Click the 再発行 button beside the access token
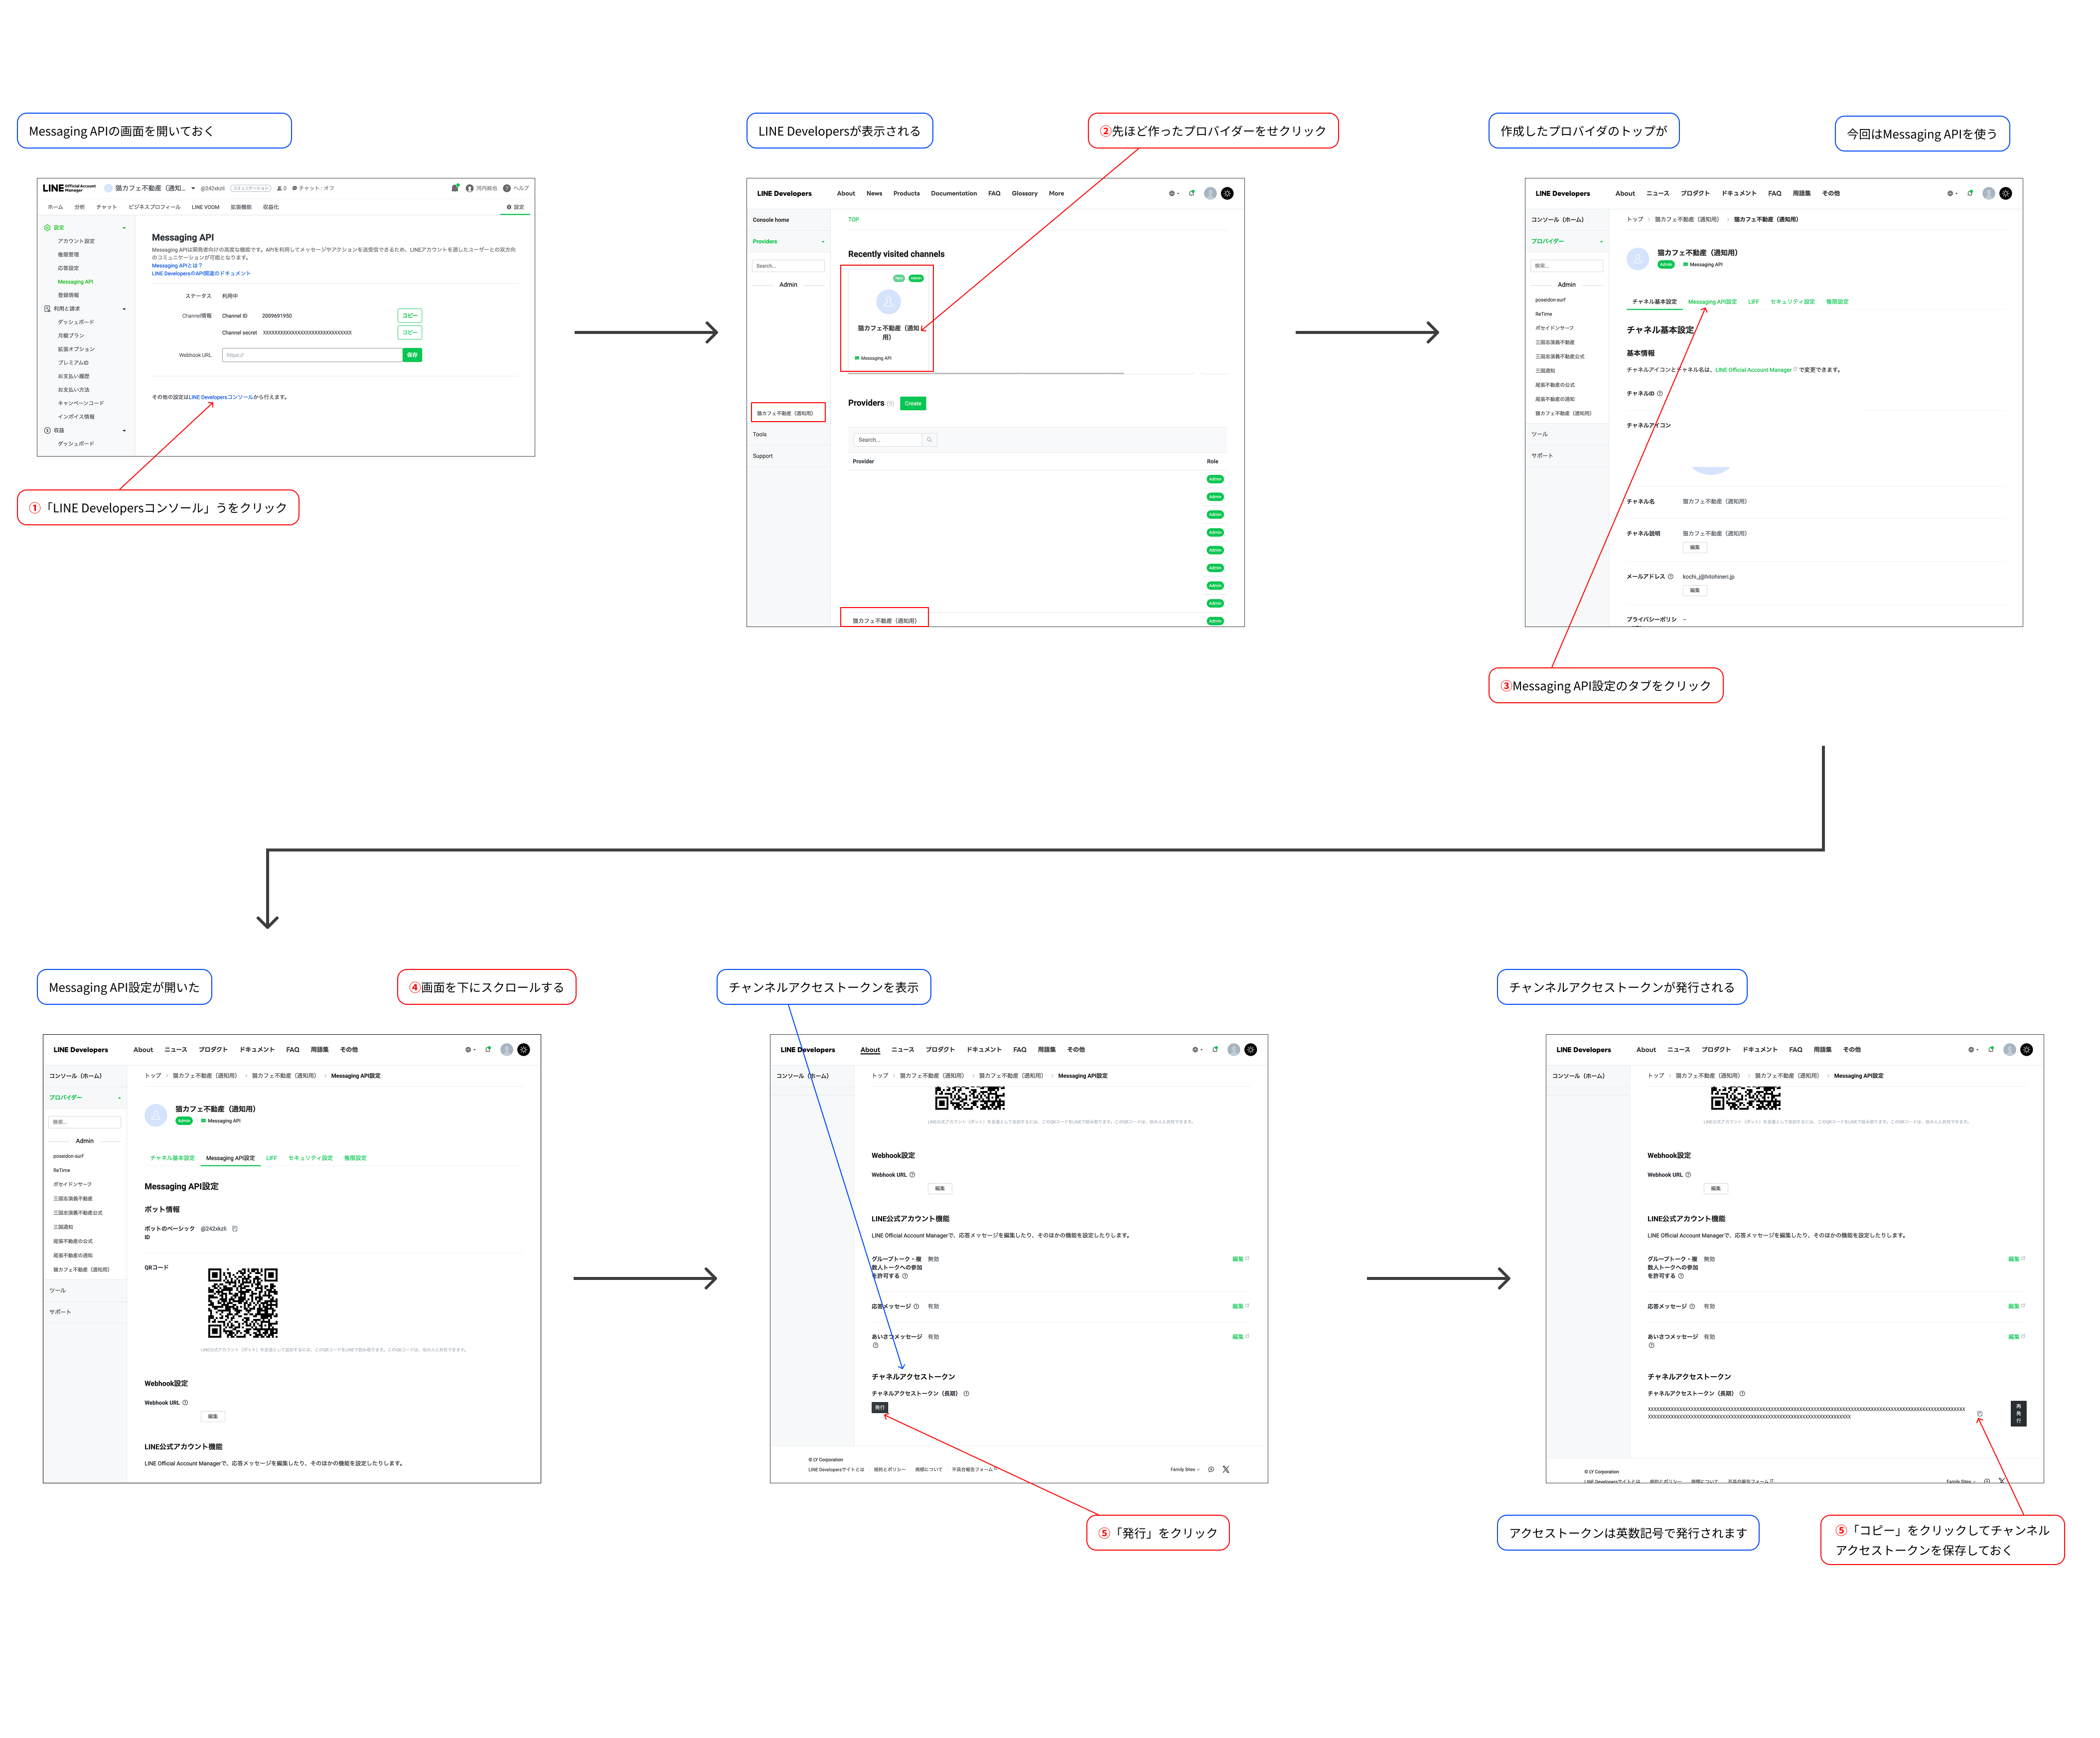This screenshot has width=2100, height=1738. pos(2018,1413)
